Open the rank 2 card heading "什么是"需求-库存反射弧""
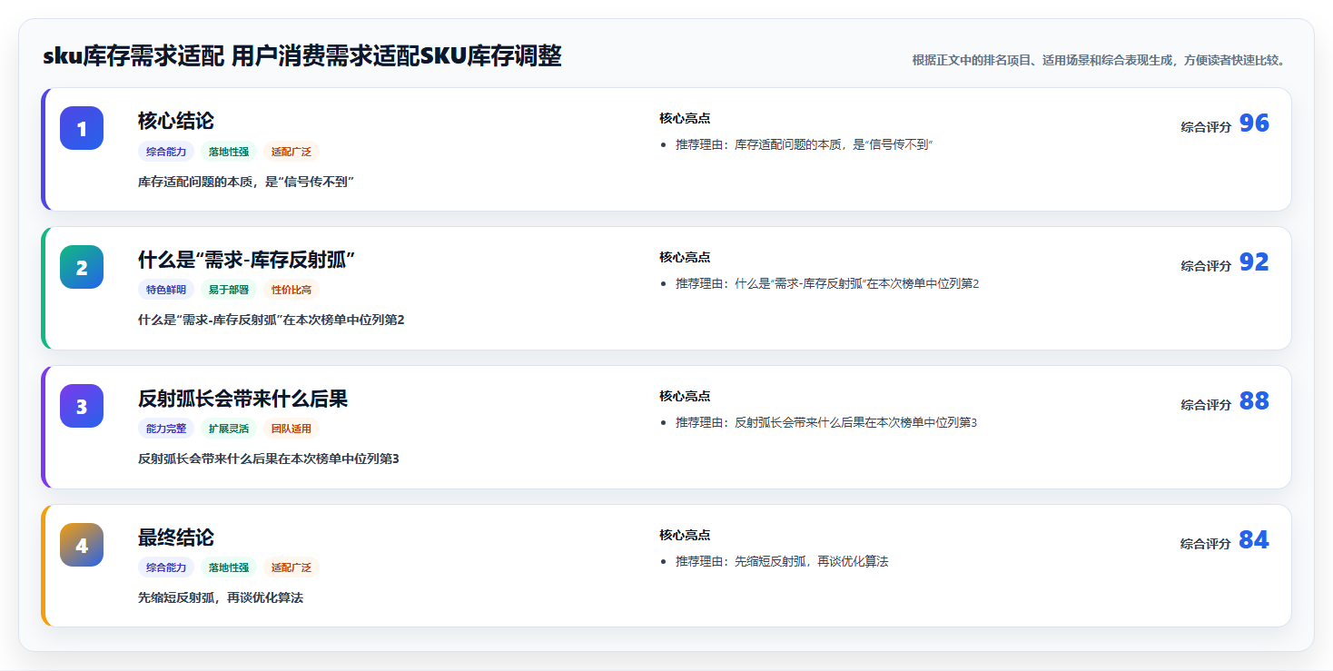1333x671 pixels. coord(246,260)
